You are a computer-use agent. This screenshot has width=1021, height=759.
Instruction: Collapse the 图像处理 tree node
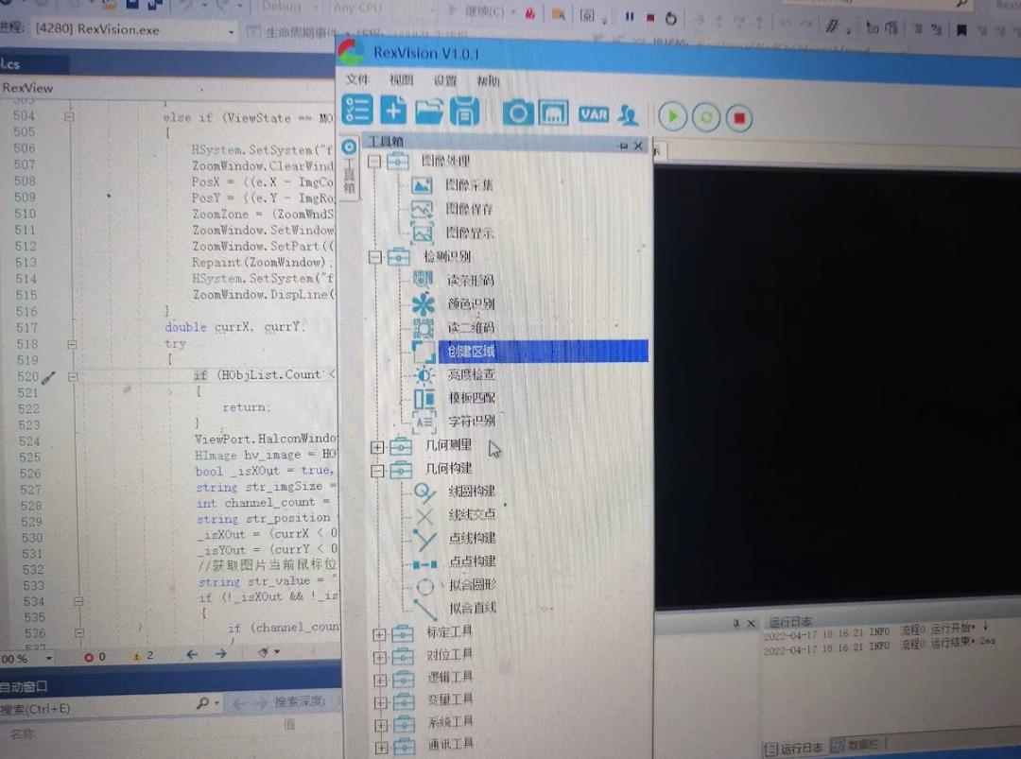[x=375, y=161]
